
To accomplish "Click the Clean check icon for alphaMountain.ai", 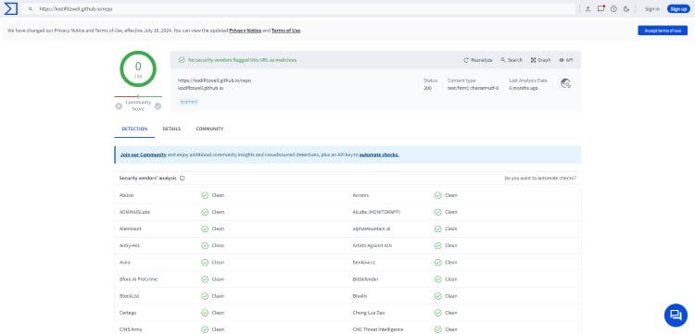I will (x=438, y=229).
